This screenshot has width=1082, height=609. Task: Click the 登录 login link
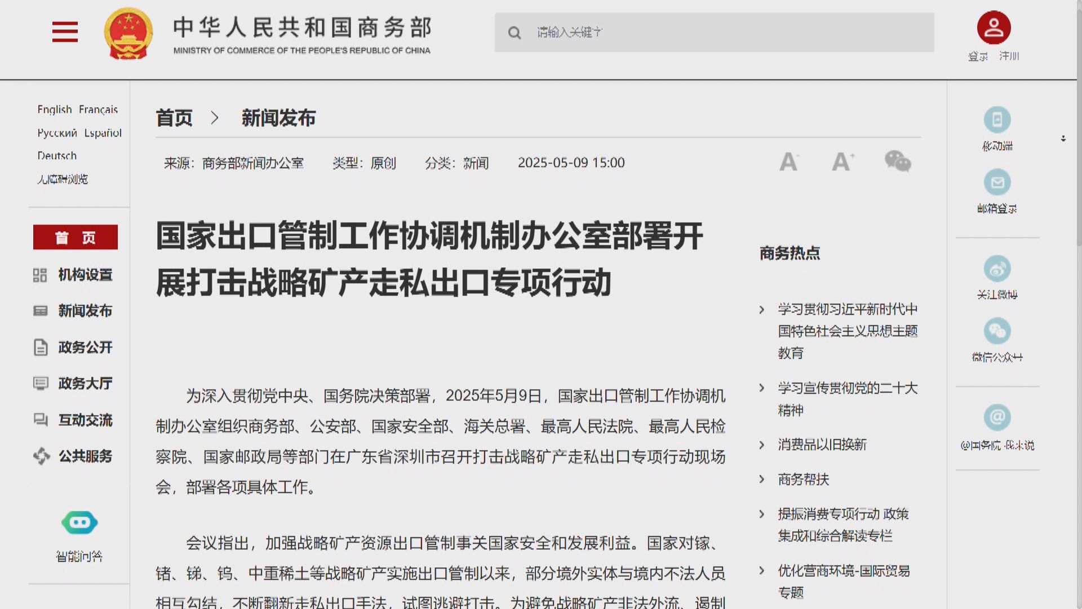pos(977,56)
